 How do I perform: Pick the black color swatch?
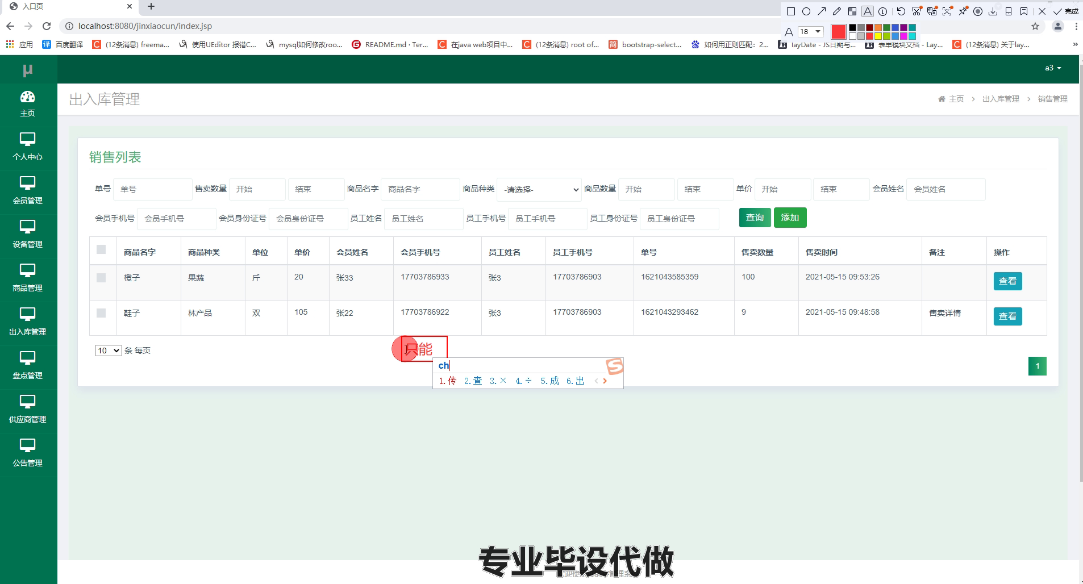pos(852,28)
